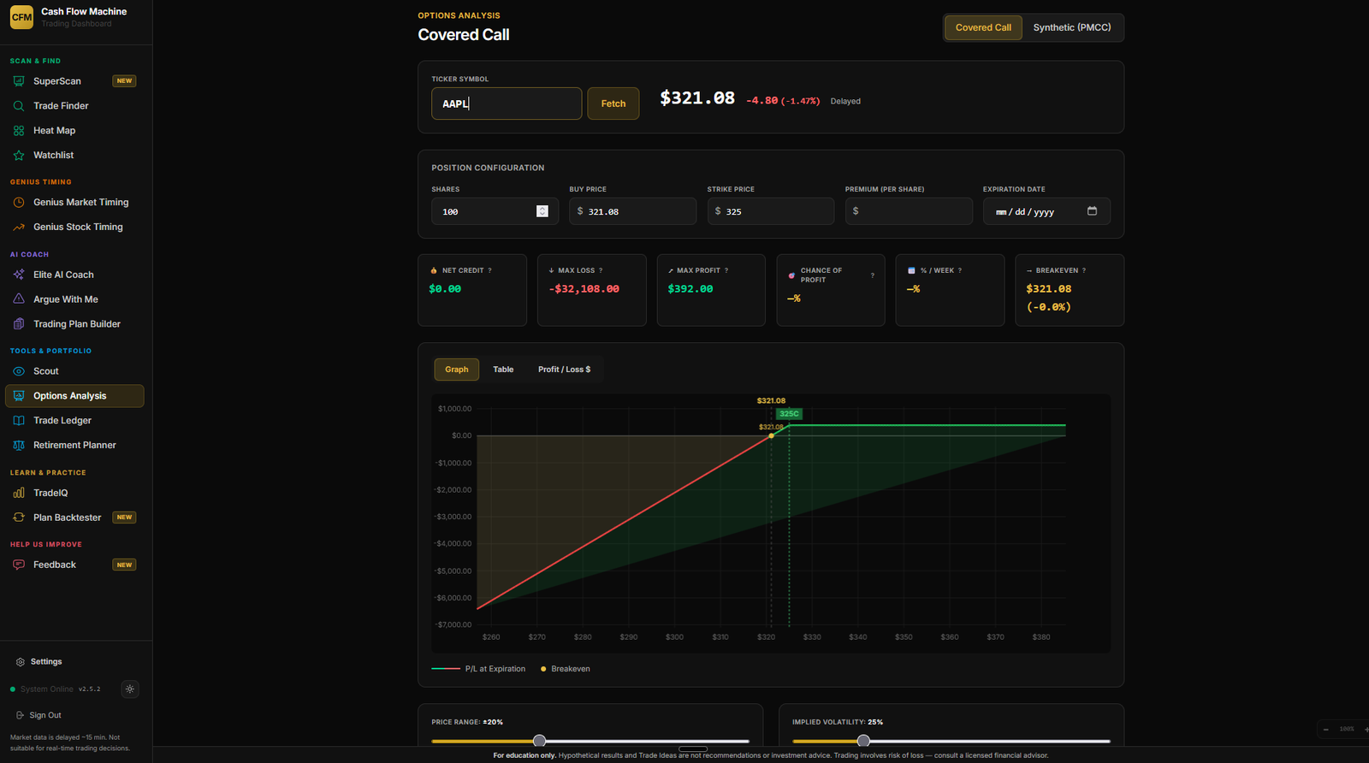
Task: Open Options Analysis in the sidebar
Action: pyautogui.click(x=74, y=396)
